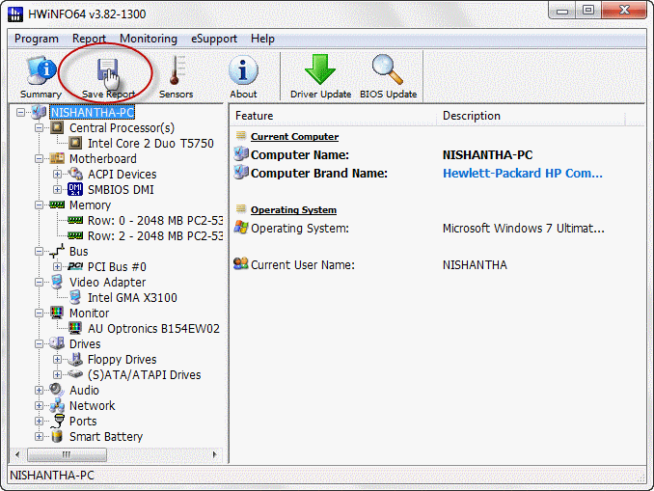654x491 pixels.
Task: Select the Intel GMA X3100 tree label
Action: 132,297
